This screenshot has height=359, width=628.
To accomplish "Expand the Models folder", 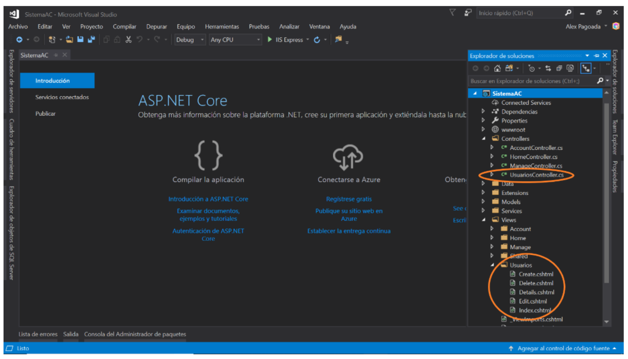I will coord(483,202).
